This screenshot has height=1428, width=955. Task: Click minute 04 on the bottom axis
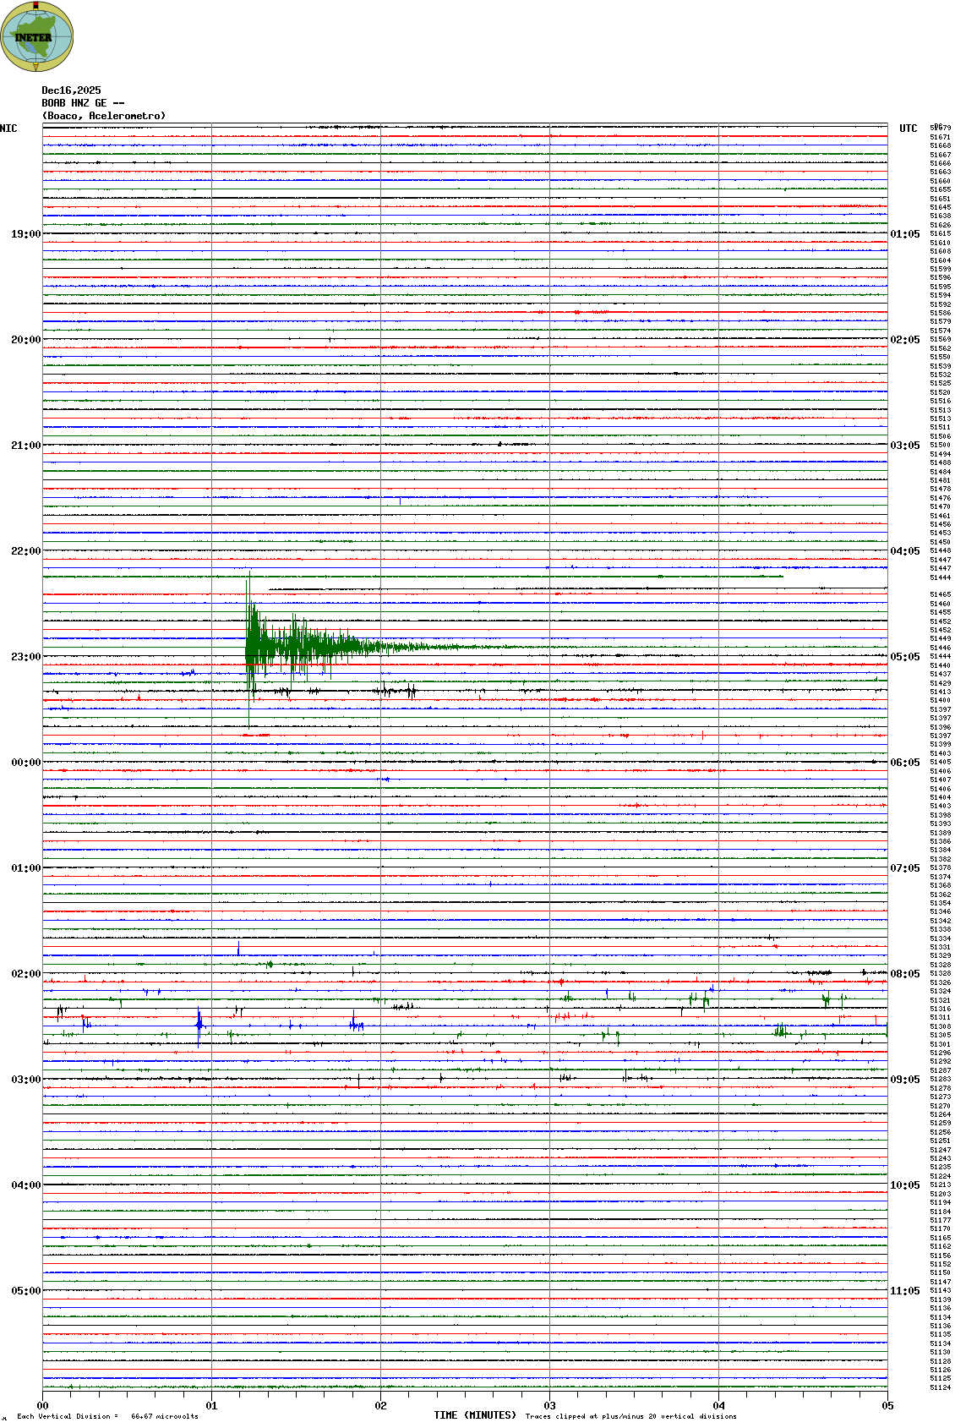pyautogui.click(x=718, y=1406)
